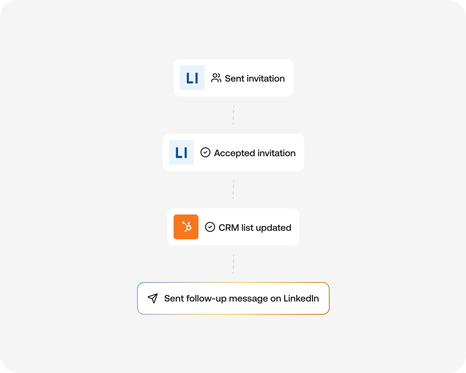The height and width of the screenshot is (373, 466).
Task: Click dashed connector below Accepted invitation
Action: (x=233, y=190)
